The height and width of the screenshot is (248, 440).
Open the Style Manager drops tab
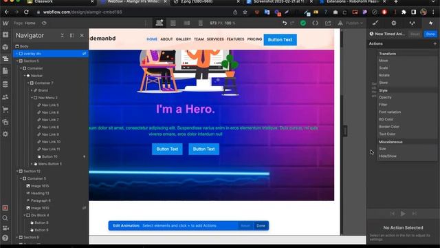(412, 23)
